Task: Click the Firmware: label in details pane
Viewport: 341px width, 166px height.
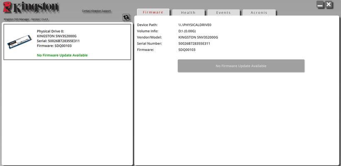Action: pyautogui.click(x=145, y=50)
